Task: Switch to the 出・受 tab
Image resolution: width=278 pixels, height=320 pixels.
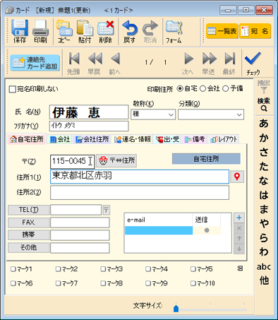Action: click(x=168, y=139)
